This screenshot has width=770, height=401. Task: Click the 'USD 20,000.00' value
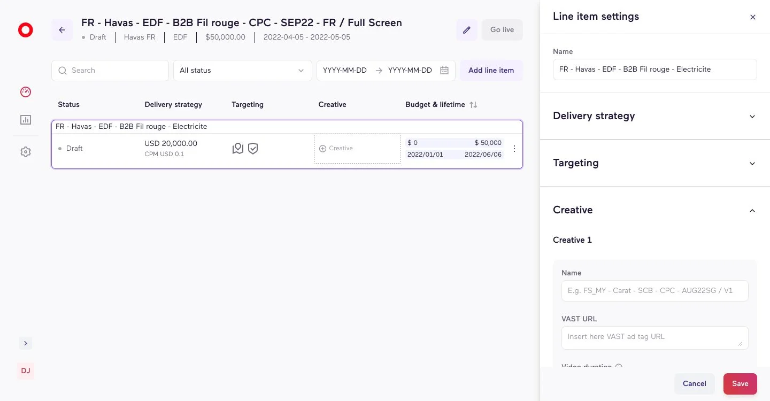coord(171,143)
